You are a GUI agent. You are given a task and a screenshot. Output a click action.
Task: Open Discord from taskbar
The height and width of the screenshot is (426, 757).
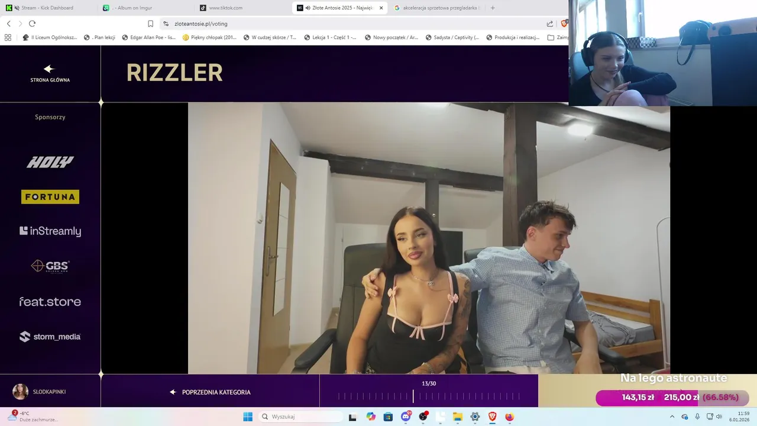(x=406, y=417)
